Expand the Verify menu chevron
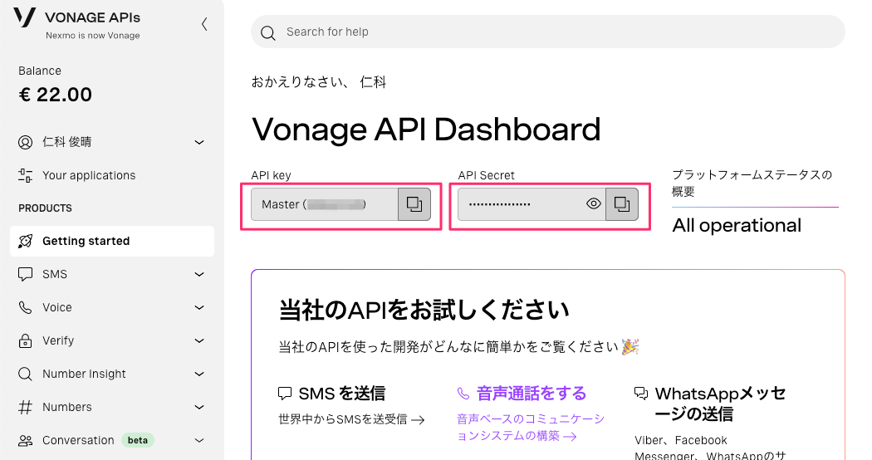 point(199,341)
